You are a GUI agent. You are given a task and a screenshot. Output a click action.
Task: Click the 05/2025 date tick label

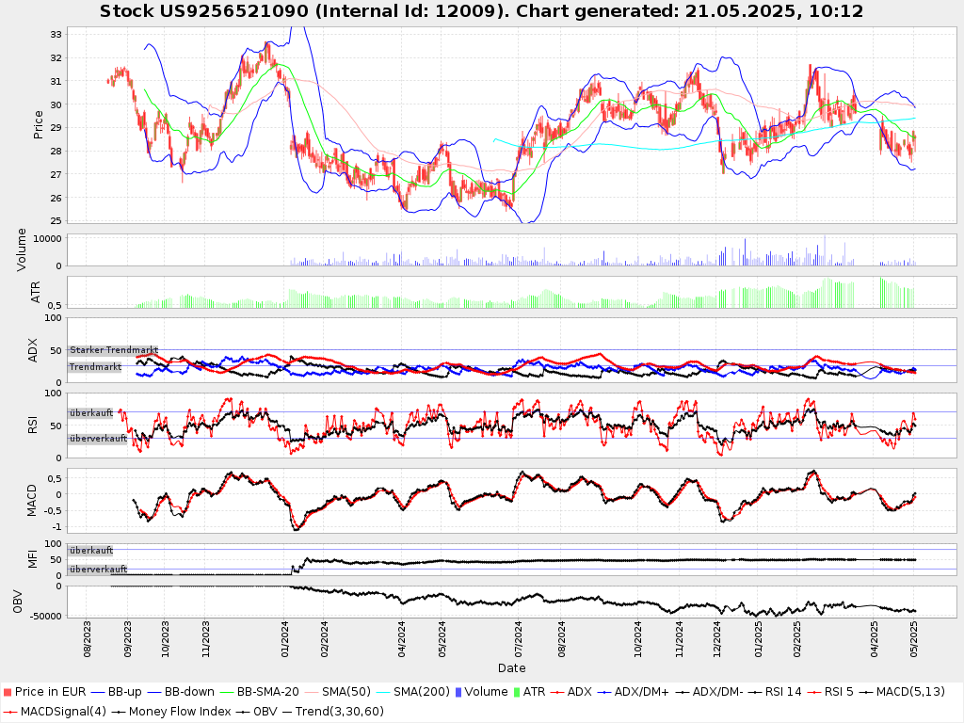click(x=914, y=639)
